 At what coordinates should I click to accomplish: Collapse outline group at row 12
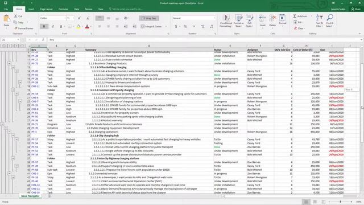coord(9,63)
